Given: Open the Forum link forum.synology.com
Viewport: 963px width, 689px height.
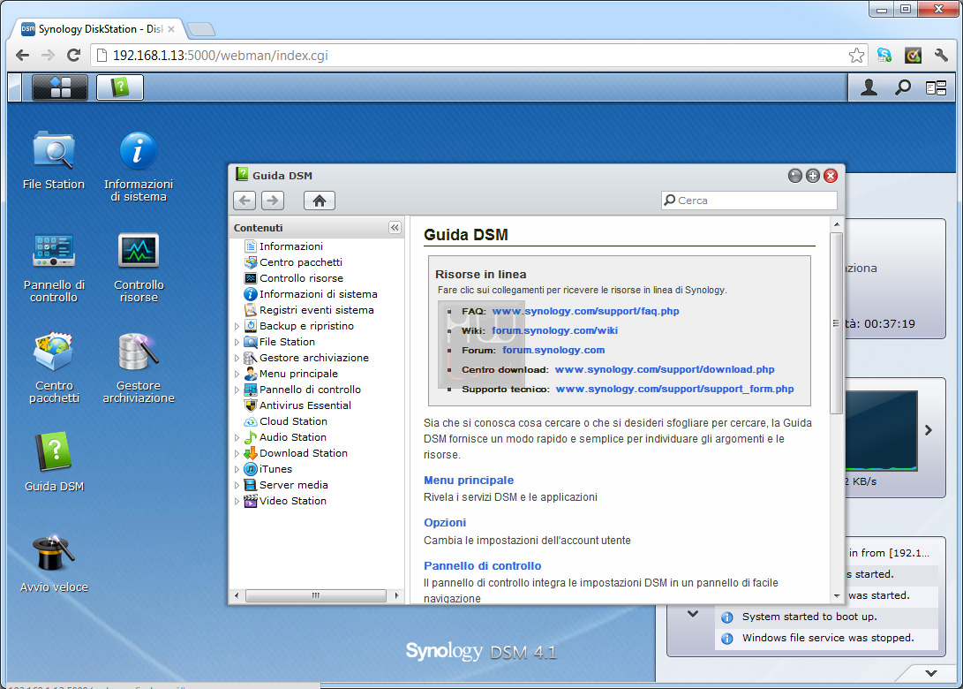Looking at the screenshot, I should [x=553, y=351].
